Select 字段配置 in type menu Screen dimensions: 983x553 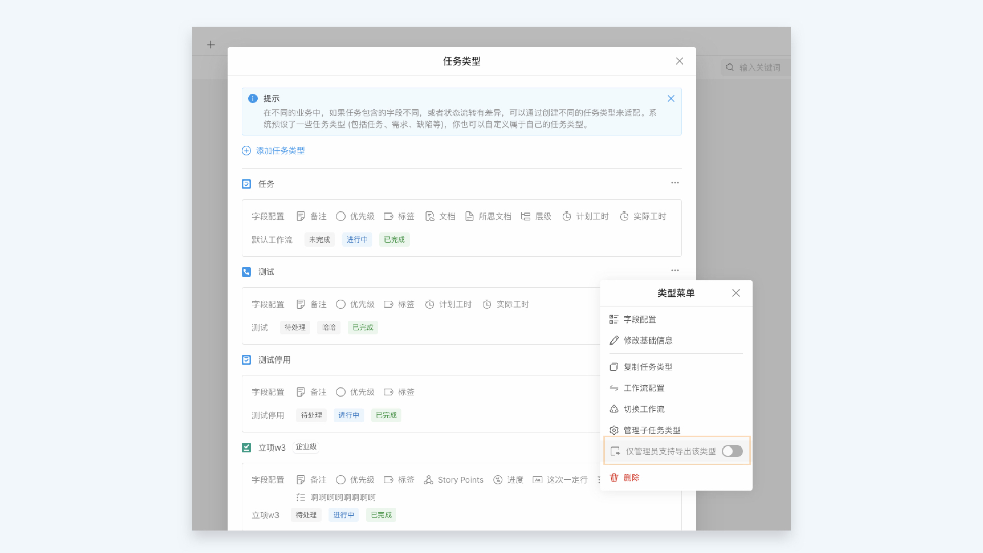(639, 320)
